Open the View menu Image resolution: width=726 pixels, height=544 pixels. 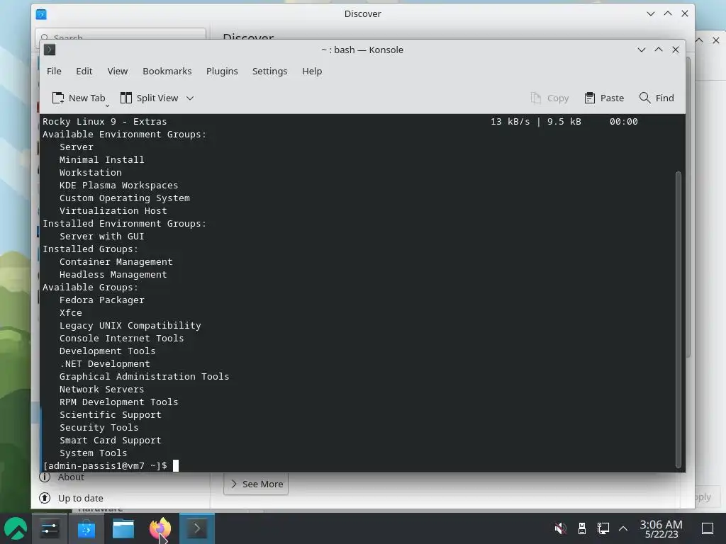(118, 72)
